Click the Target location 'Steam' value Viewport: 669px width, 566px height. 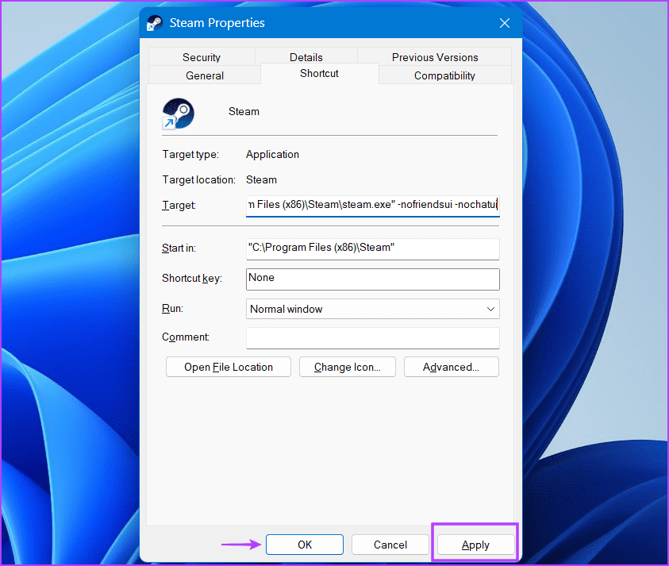(261, 179)
